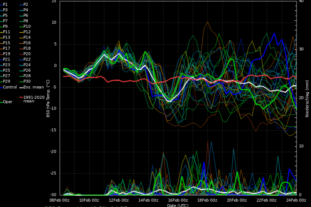Click the 1991-2020 mean legend entry

(34, 99)
